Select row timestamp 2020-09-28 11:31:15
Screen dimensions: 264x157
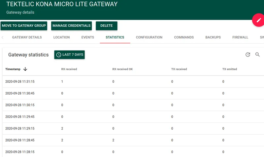tap(20, 81)
